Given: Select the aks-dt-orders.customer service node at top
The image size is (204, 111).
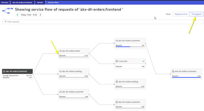Looking at the screenshot, I should (x=130, y=41).
